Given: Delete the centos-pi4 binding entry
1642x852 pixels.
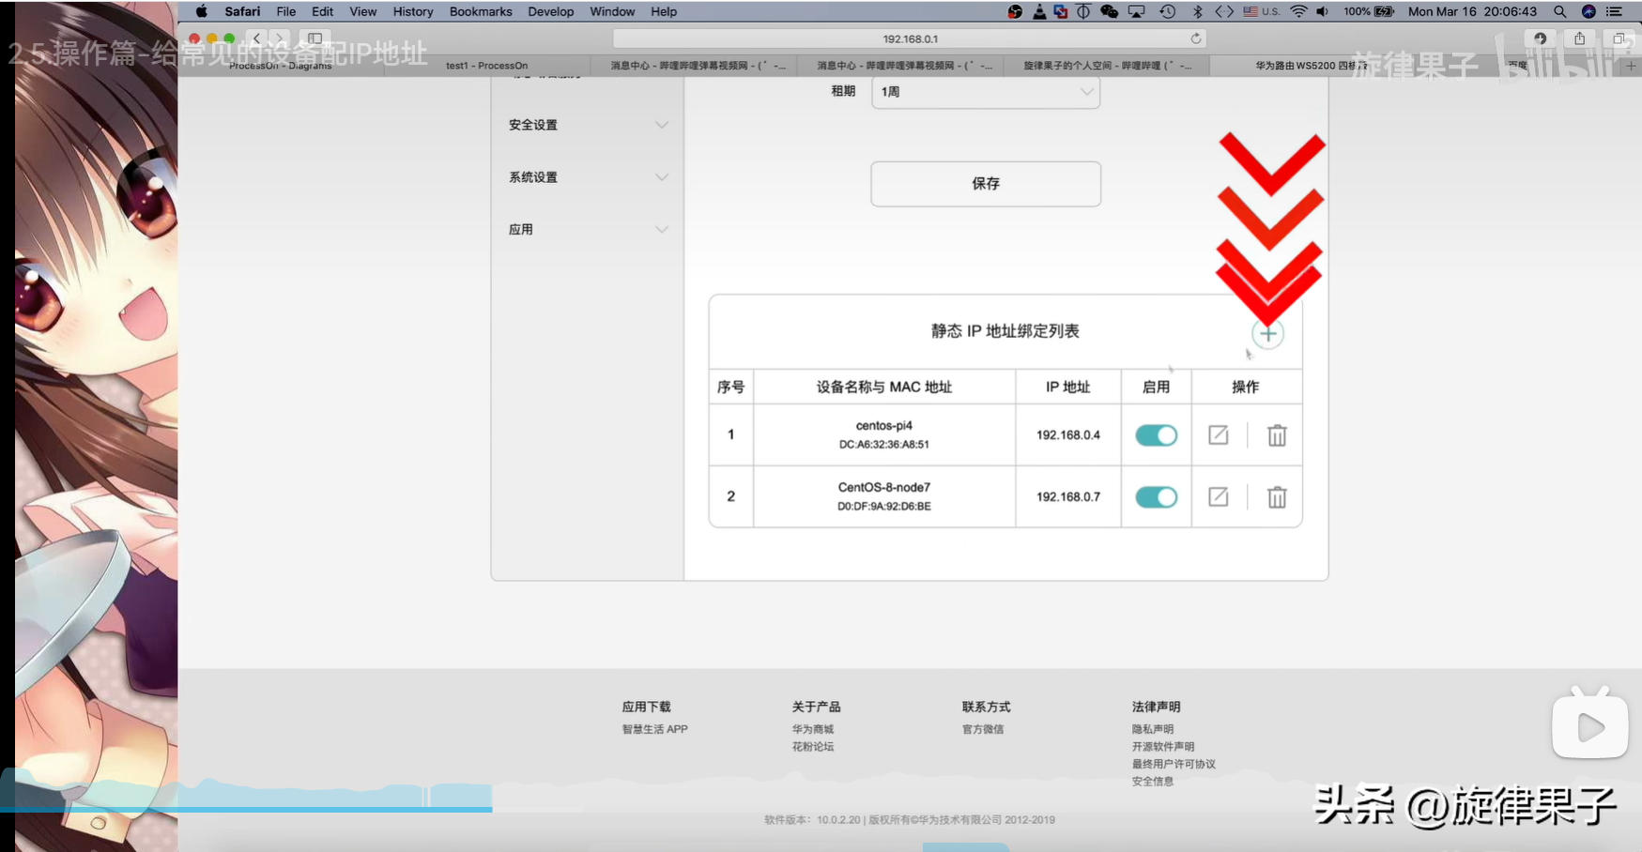Looking at the screenshot, I should (1277, 435).
